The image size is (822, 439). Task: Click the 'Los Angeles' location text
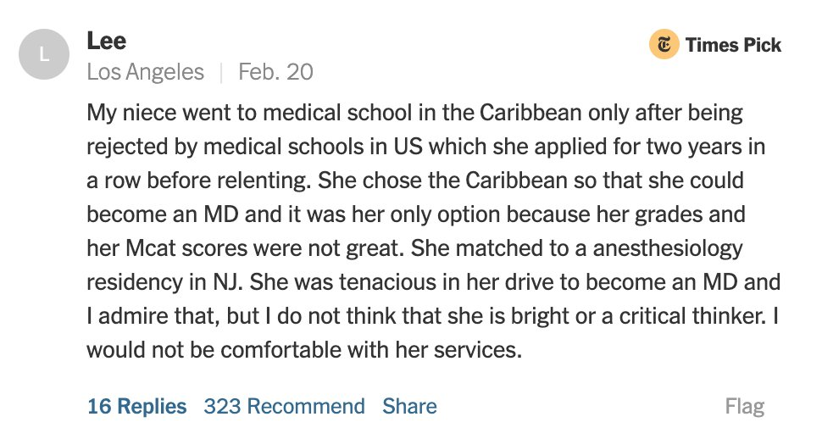tap(145, 72)
